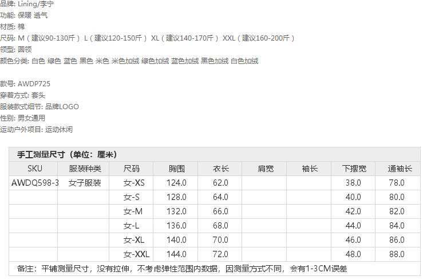Click the sleeve length value 88.0

coord(397,254)
